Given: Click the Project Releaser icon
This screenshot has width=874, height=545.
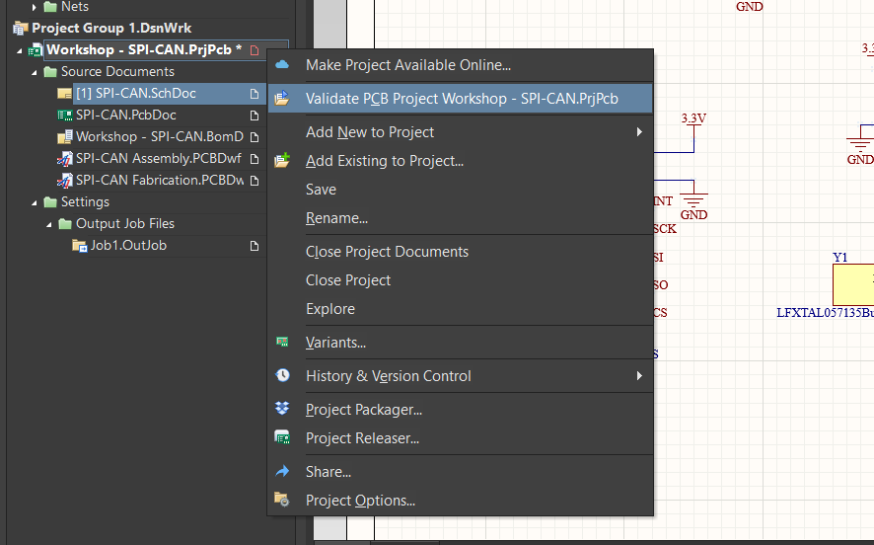Looking at the screenshot, I should 282,437.
